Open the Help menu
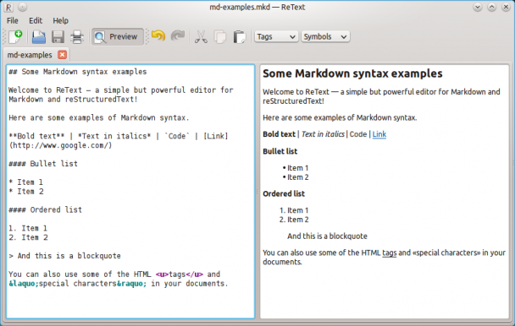The height and width of the screenshot is (326, 515). click(x=61, y=20)
